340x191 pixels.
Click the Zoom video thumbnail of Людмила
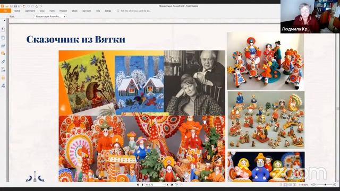pyautogui.click(x=310, y=16)
